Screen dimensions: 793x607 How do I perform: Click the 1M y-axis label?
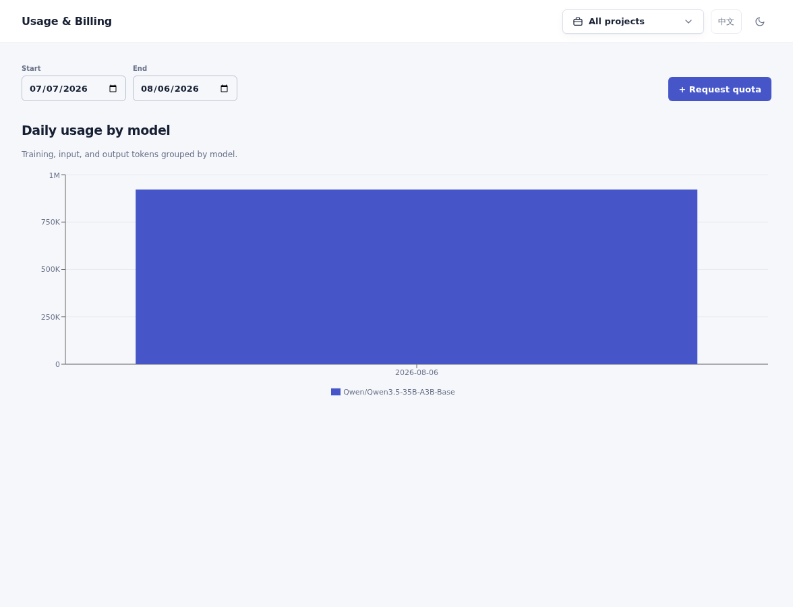54,175
